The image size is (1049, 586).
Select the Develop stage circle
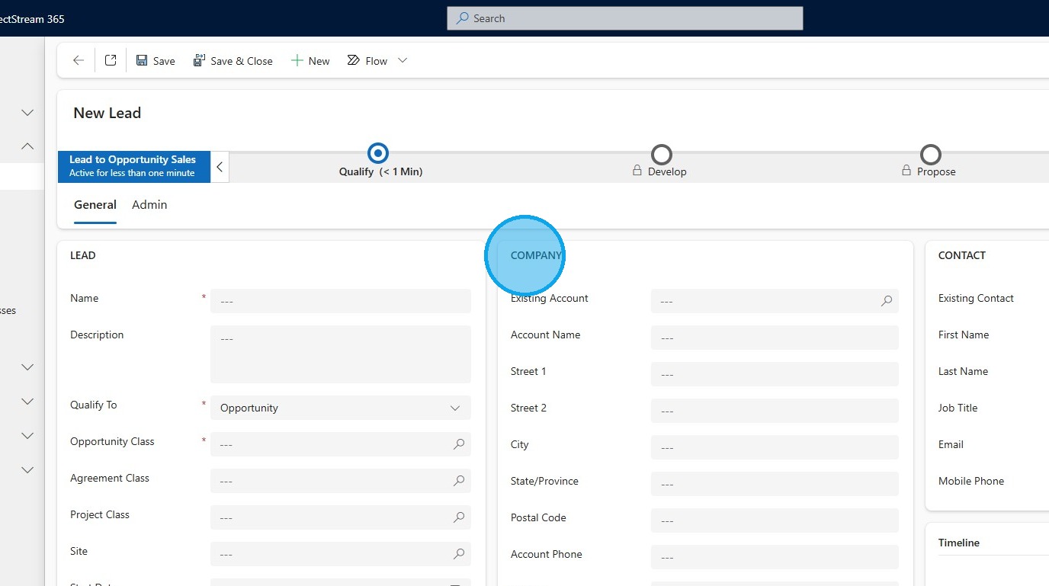661,155
